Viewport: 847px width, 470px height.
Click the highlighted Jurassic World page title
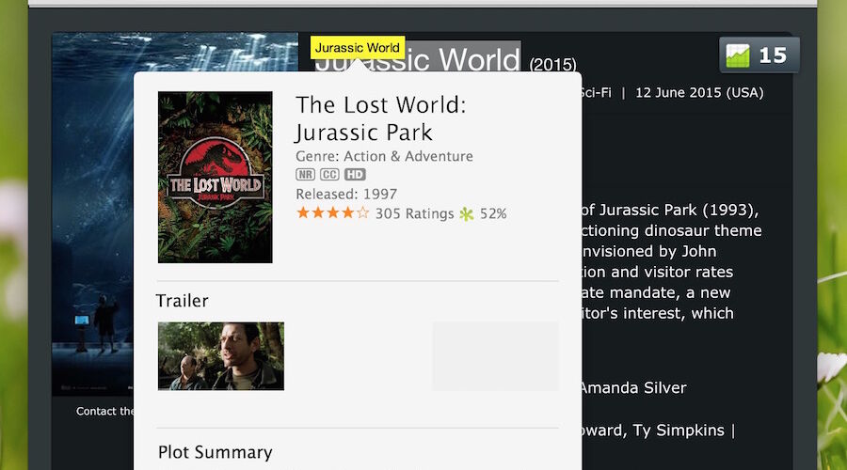point(418,59)
